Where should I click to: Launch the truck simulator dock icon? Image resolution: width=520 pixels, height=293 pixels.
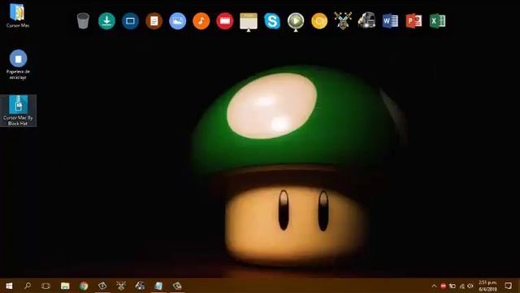click(x=366, y=21)
